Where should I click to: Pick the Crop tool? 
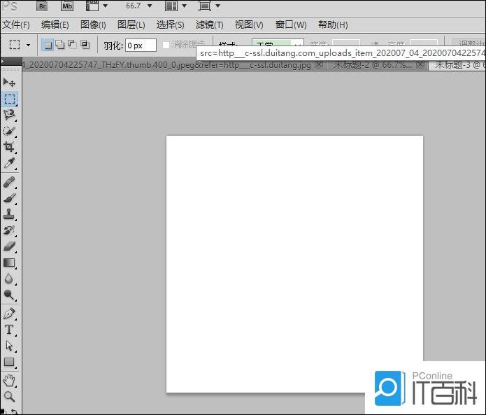(10, 147)
